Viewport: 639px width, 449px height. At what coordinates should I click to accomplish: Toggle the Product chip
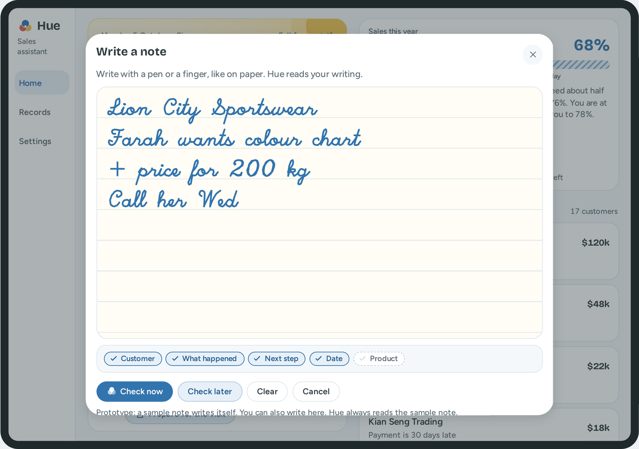(379, 359)
